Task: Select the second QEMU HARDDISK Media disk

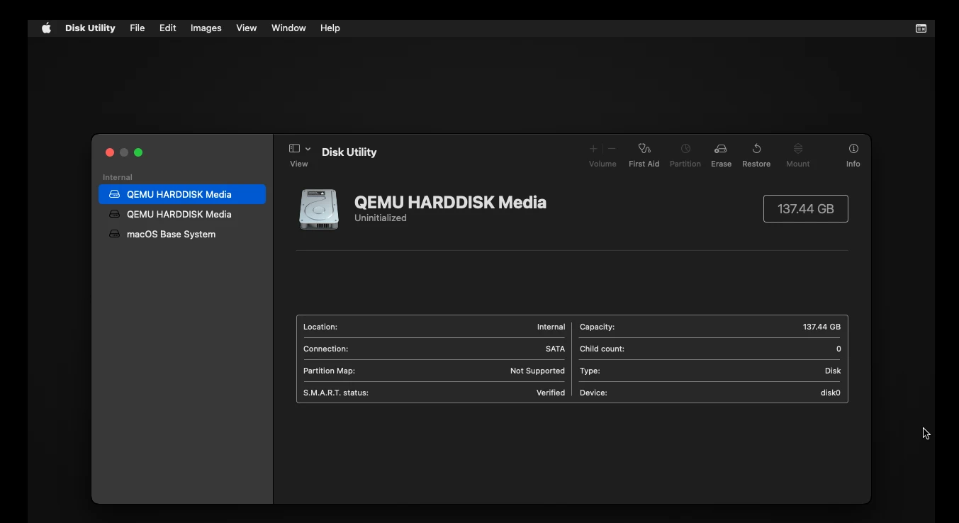Action: coord(179,214)
